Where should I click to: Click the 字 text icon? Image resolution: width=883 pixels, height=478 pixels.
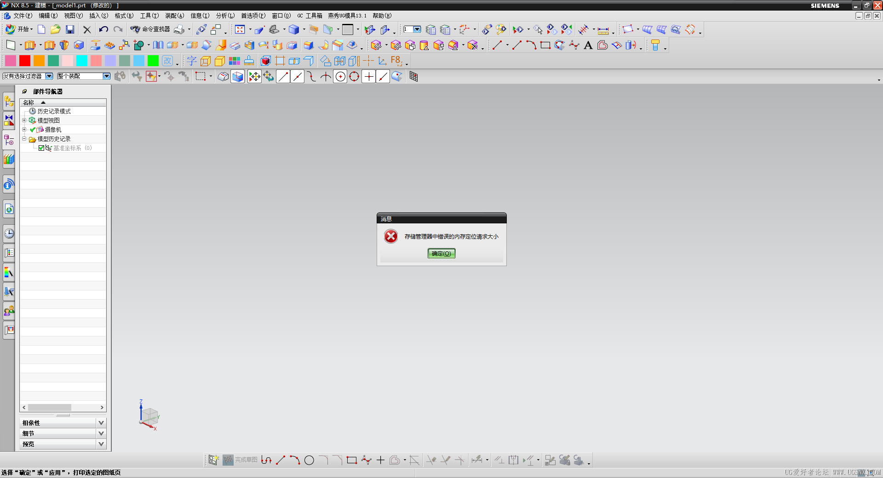tap(191, 61)
